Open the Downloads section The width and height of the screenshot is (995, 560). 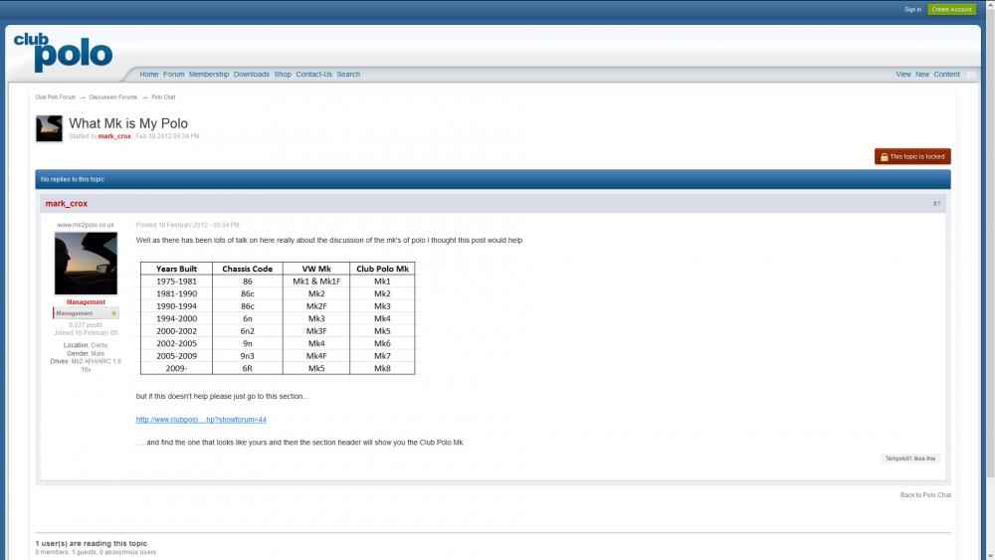(x=252, y=75)
